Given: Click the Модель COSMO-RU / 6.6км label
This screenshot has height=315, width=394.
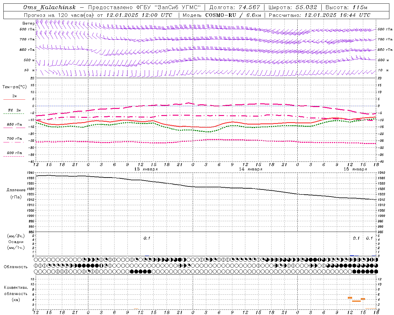Looking at the screenshot, I should 222,15.
